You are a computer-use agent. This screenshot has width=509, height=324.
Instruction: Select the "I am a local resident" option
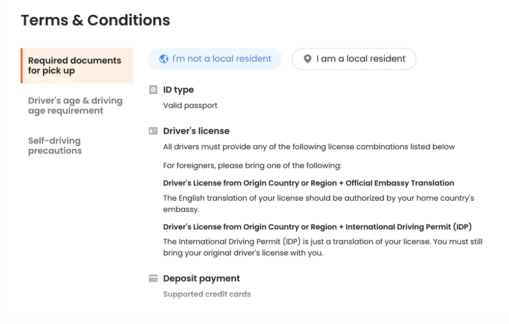tap(354, 59)
